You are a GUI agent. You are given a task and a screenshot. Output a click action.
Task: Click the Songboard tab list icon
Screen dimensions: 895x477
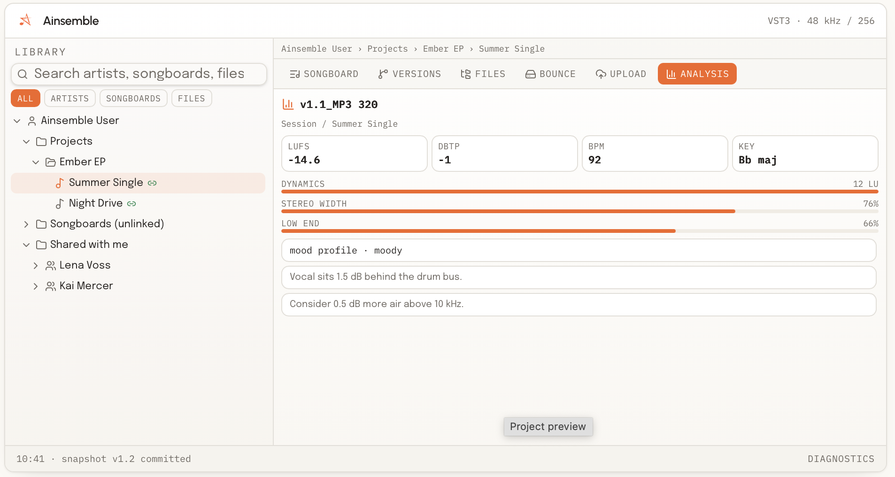point(295,74)
